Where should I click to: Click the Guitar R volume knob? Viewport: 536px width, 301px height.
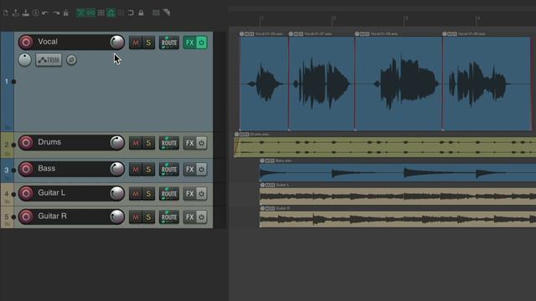117,217
